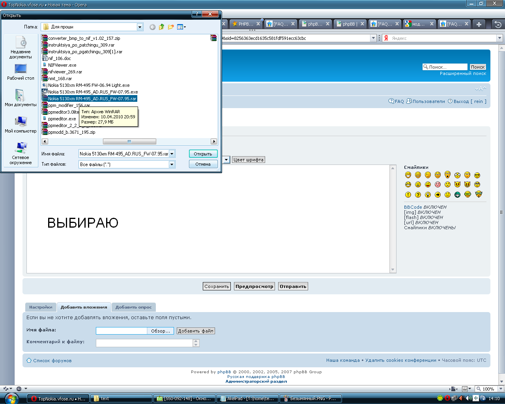The width and height of the screenshot is (505, 404).
Task: Switch to the Настройки tab
Action: tap(41, 307)
